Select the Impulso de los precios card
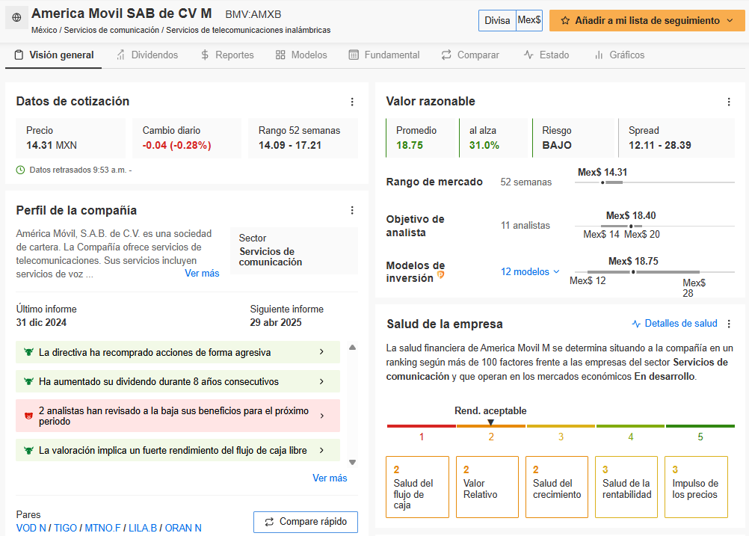Image resolution: width=749 pixels, height=536 pixels. tap(696, 487)
